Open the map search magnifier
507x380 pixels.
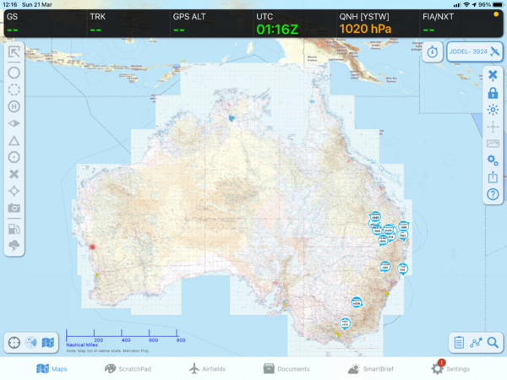click(493, 342)
